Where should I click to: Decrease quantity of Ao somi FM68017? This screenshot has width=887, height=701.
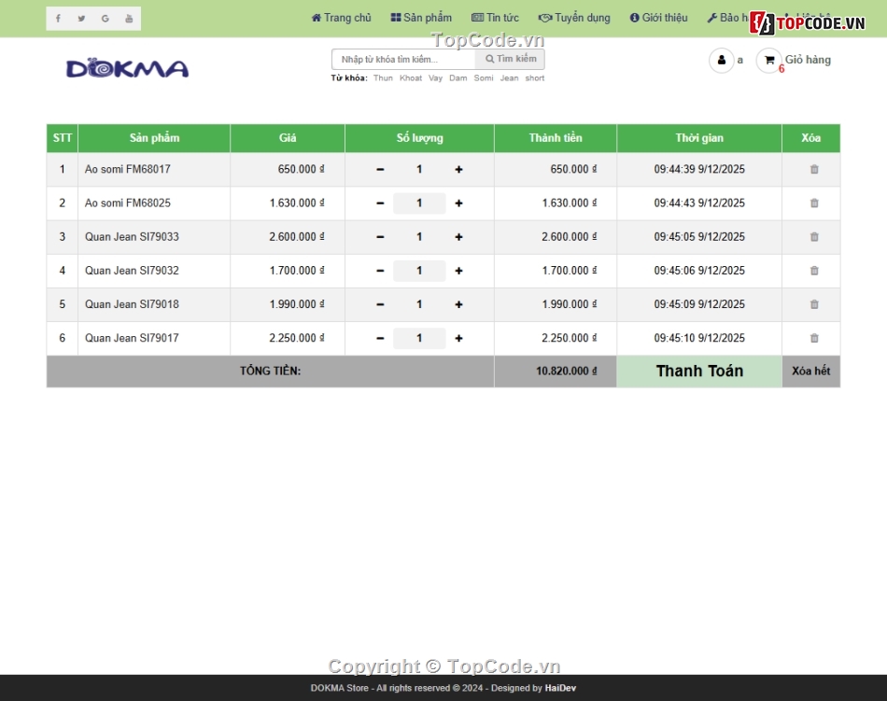pyautogui.click(x=380, y=170)
